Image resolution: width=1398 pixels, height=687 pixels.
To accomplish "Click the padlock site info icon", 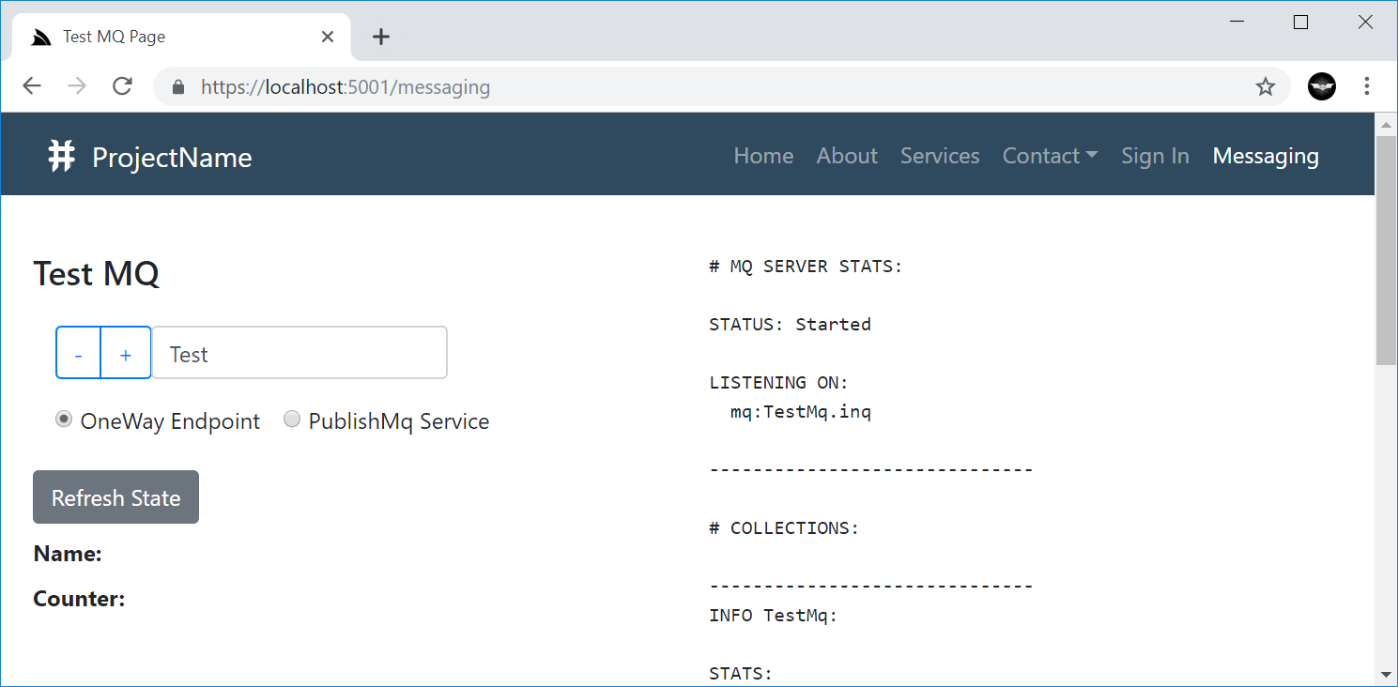I will (178, 87).
